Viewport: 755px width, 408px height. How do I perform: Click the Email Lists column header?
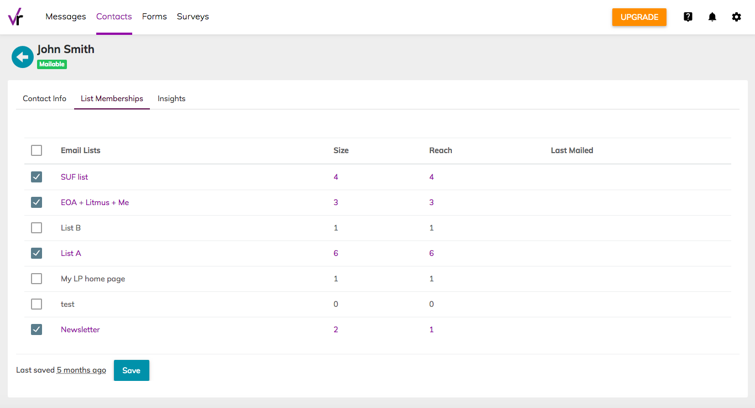(x=81, y=150)
